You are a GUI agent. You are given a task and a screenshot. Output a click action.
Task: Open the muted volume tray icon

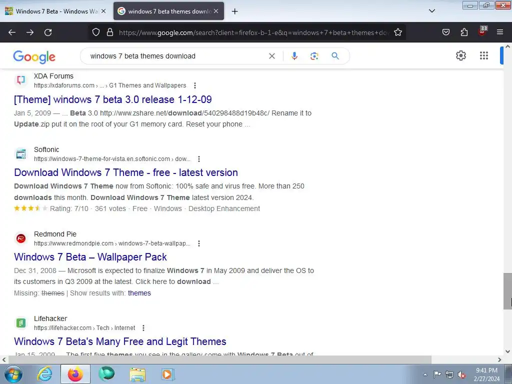[461, 375]
